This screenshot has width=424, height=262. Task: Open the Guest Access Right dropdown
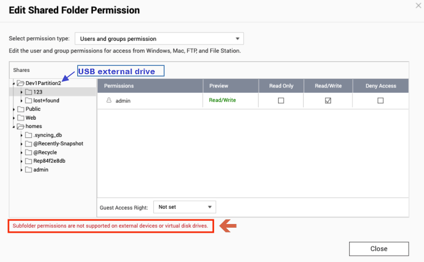185,207
